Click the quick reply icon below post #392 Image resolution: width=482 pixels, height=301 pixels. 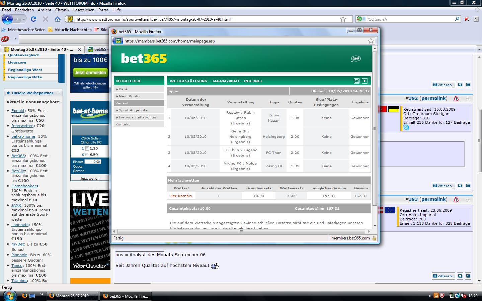click(x=468, y=186)
